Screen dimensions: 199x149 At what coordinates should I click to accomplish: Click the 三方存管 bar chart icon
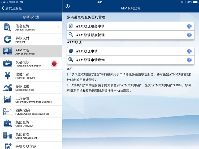tap(7, 99)
